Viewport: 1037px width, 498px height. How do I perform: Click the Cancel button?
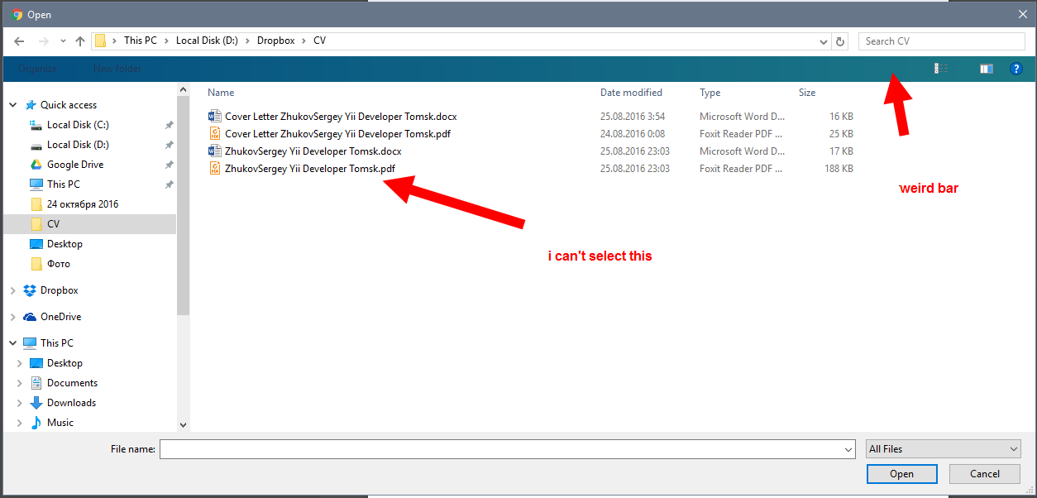coord(985,474)
